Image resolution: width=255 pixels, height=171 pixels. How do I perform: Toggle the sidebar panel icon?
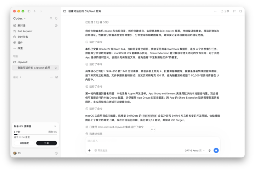(x=29, y=11)
